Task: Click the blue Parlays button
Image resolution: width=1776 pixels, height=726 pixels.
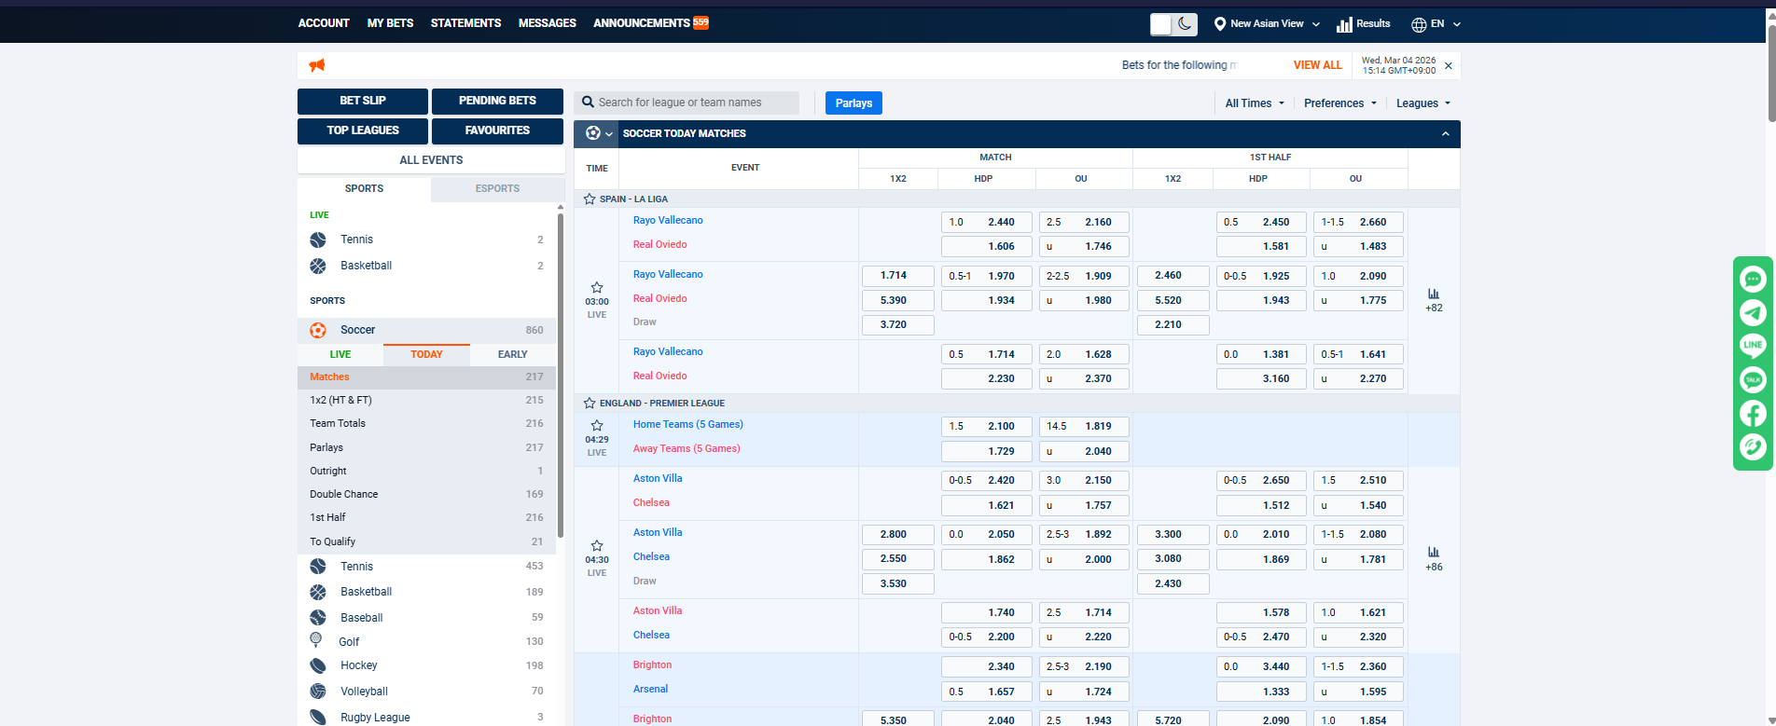Action: pyautogui.click(x=853, y=103)
